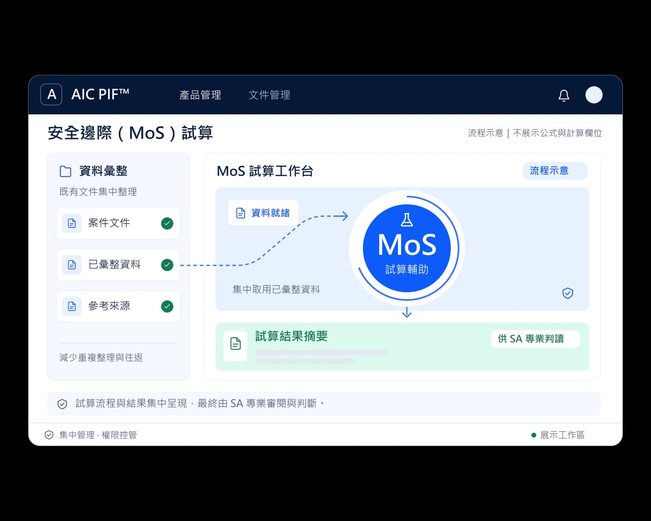The width and height of the screenshot is (651, 521).
Task: Click the AIC PIF logo icon
Action: tap(51, 94)
